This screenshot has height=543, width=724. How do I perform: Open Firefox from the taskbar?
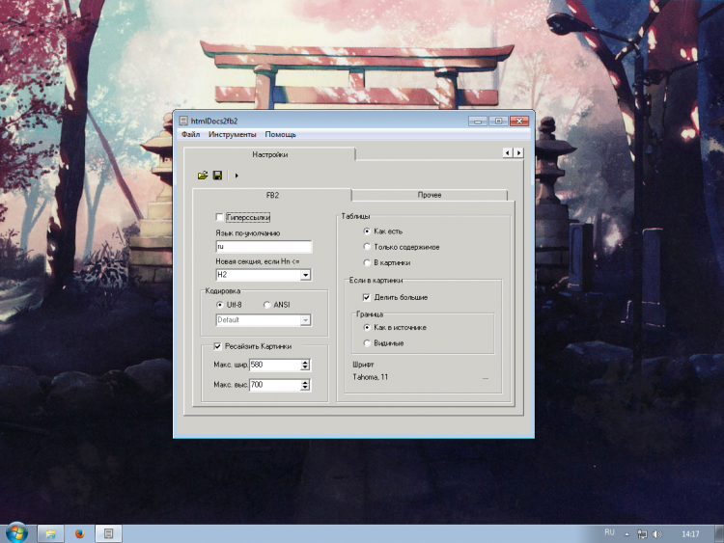coord(79,532)
